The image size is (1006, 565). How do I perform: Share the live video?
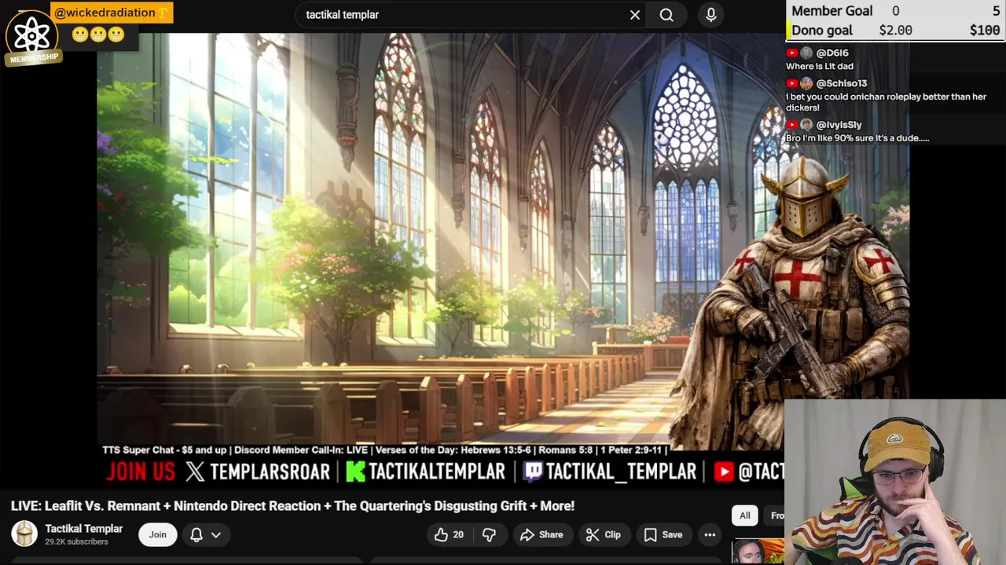542,534
